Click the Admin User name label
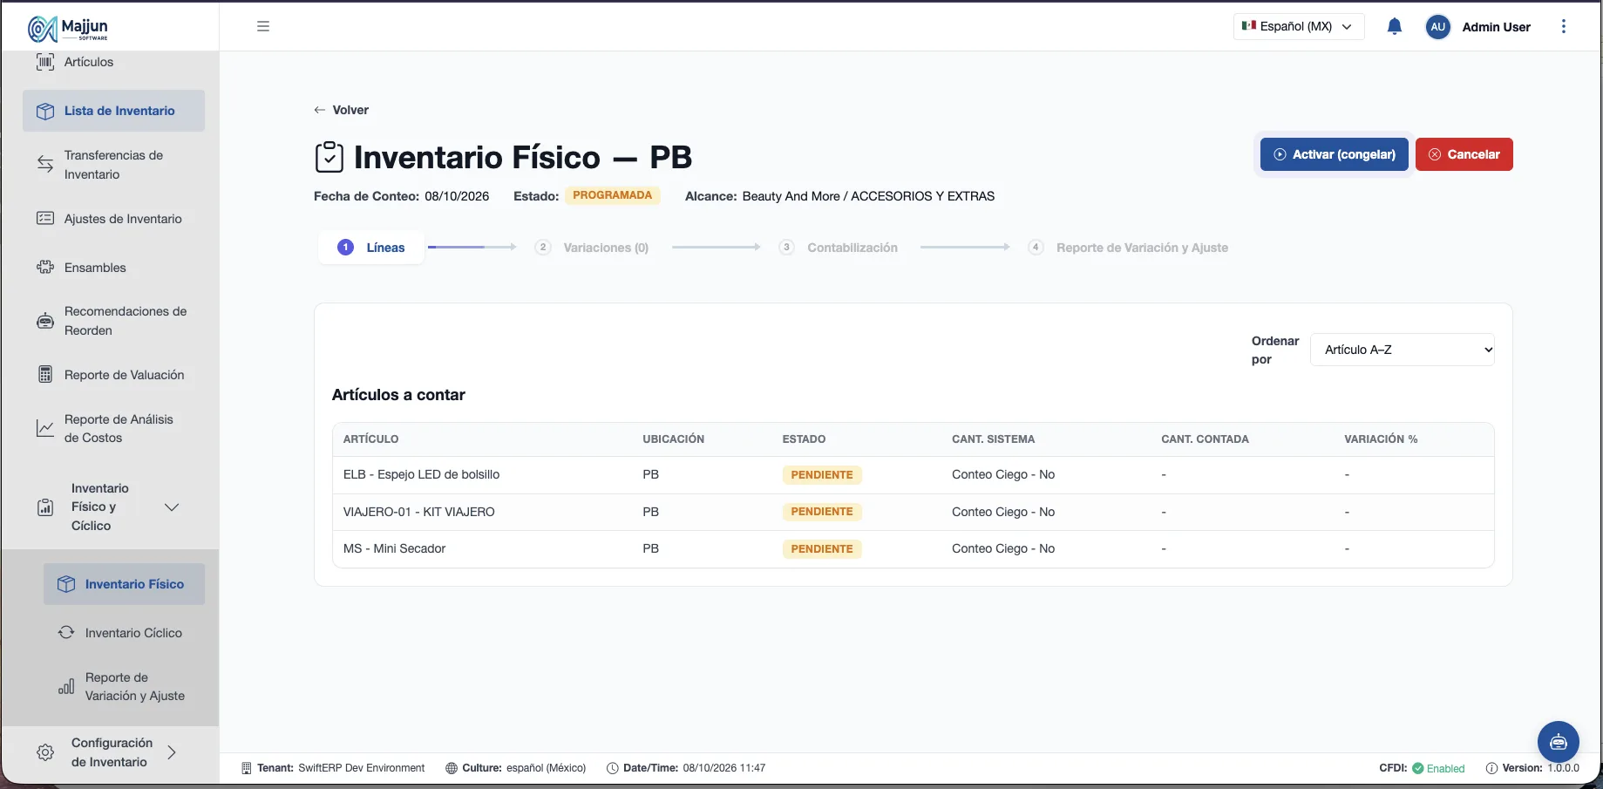This screenshot has width=1603, height=789. pos(1496,27)
